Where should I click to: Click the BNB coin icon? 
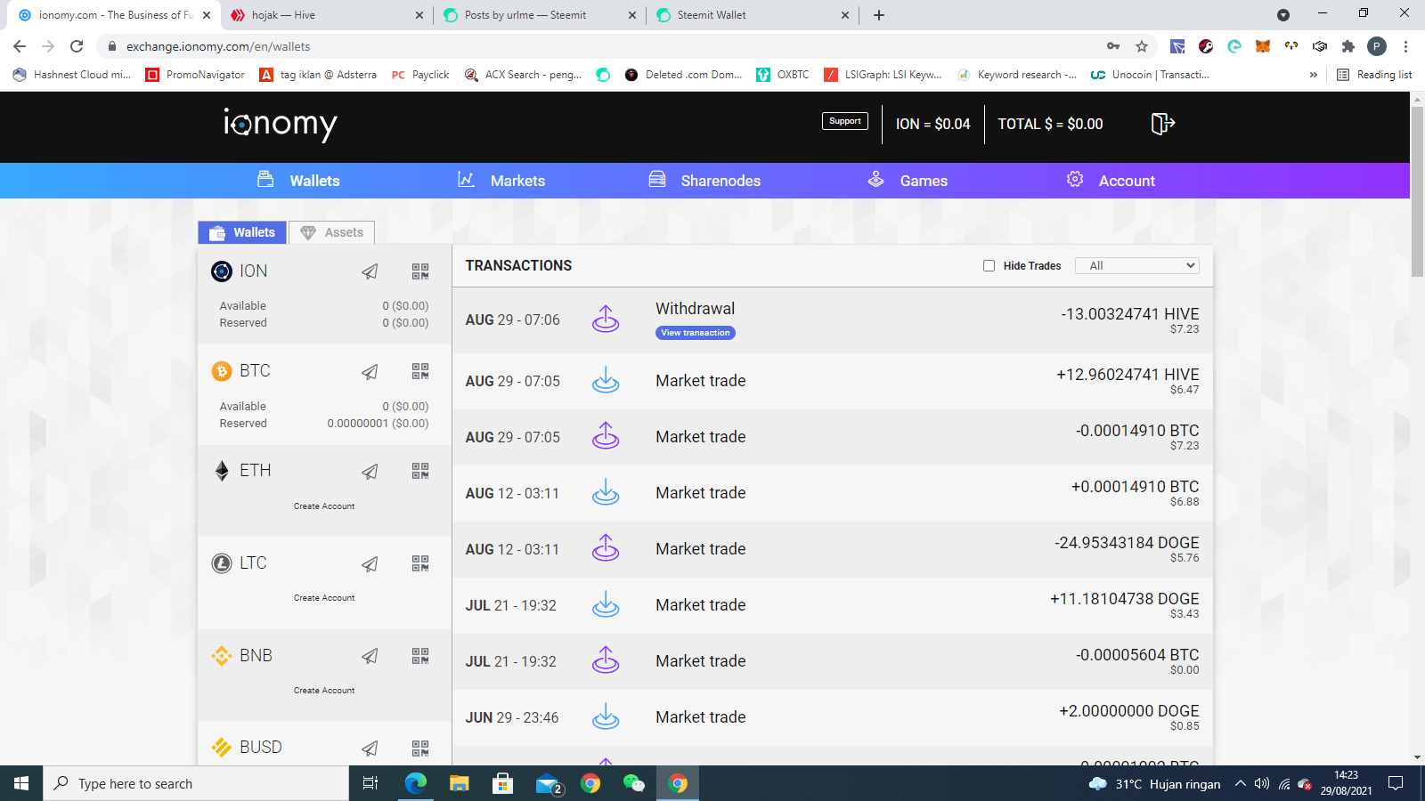pyautogui.click(x=222, y=656)
